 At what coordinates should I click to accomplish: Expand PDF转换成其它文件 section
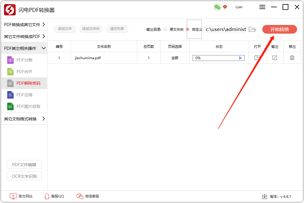[24, 25]
